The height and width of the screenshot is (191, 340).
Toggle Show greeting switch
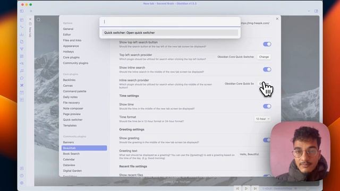(267, 140)
